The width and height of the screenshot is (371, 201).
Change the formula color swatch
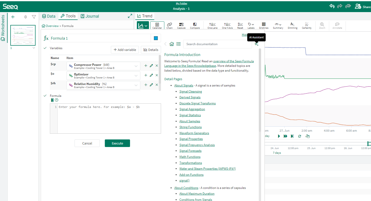(x=156, y=38)
